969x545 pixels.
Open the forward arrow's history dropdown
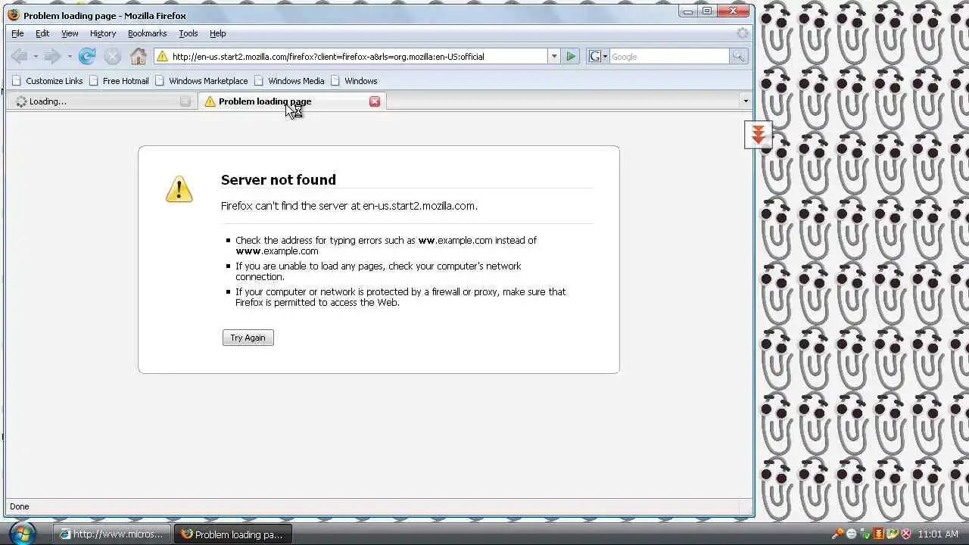point(69,57)
